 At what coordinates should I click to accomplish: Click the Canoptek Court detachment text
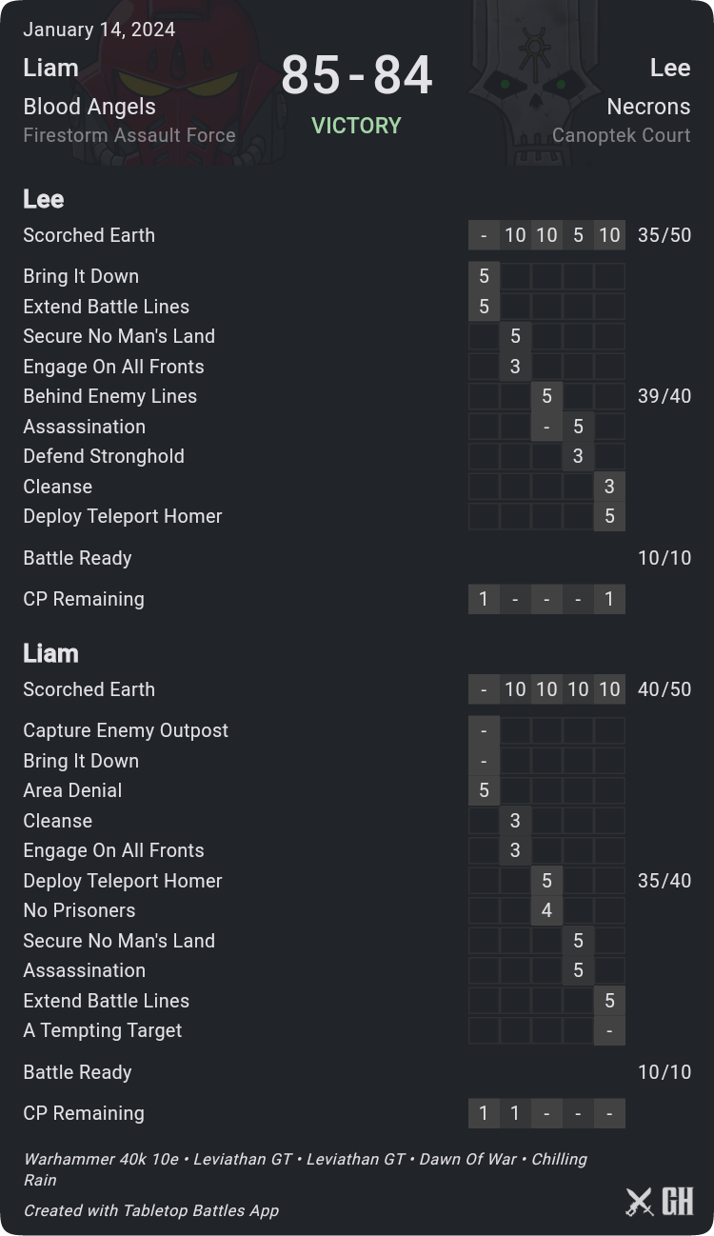pyautogui.click(x=621, y=135)
